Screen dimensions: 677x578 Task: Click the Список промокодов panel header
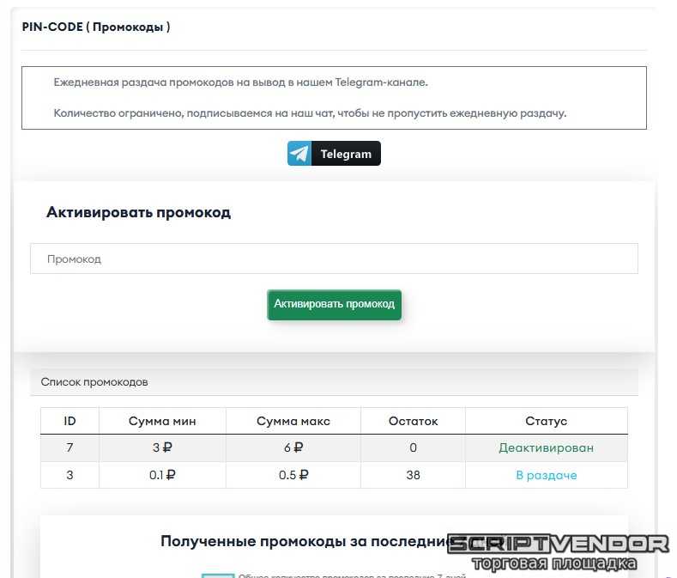[94, 382]
